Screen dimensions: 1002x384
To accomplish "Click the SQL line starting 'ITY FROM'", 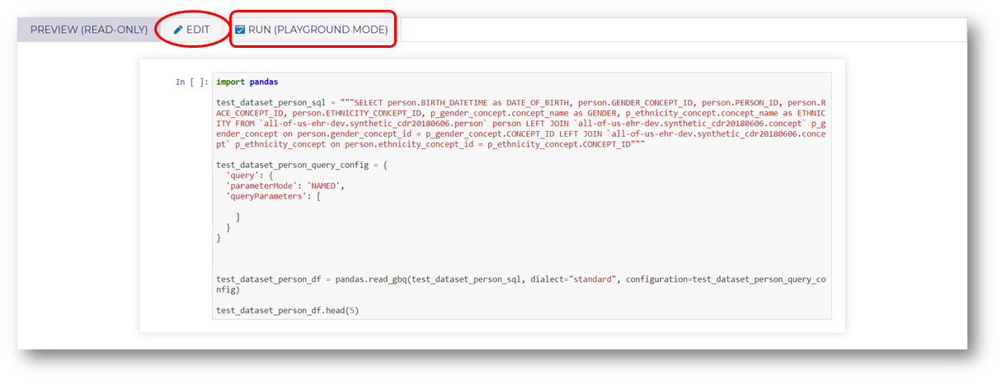I will coord(521,123).
